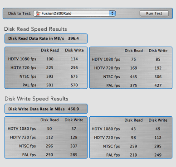Click the 'Disk Write Data Rate in MB/s' label
The image size is (176, 167).
tap(36, 109)
